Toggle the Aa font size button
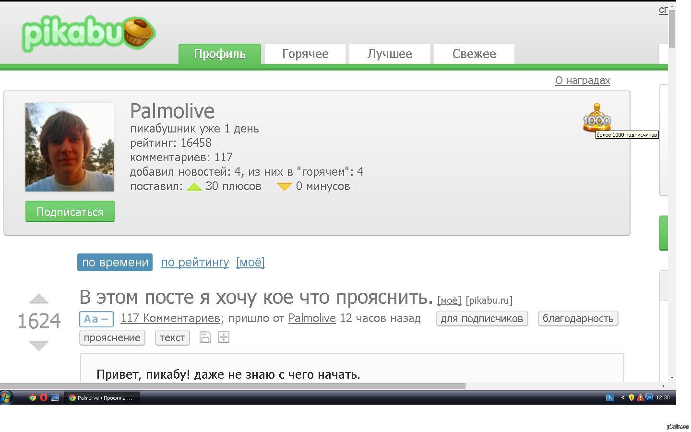This screenshot has height=432, width=691. [96, 319]
